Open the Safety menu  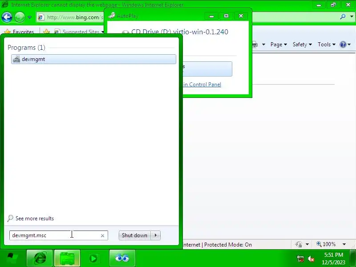302,44
